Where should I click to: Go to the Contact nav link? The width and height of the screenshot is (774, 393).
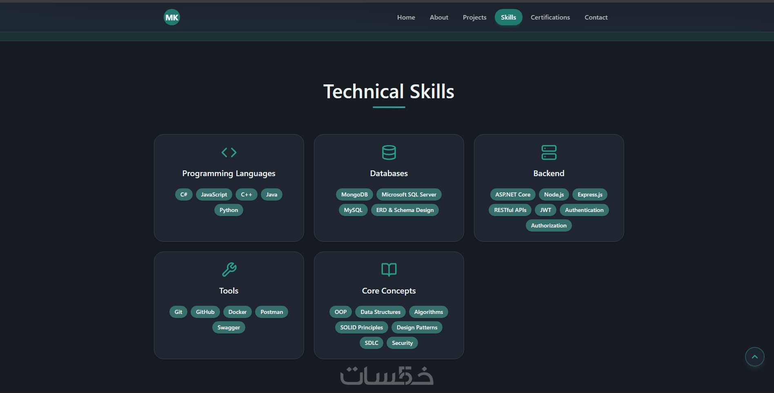pyautogui.click(x=596, y=17)
